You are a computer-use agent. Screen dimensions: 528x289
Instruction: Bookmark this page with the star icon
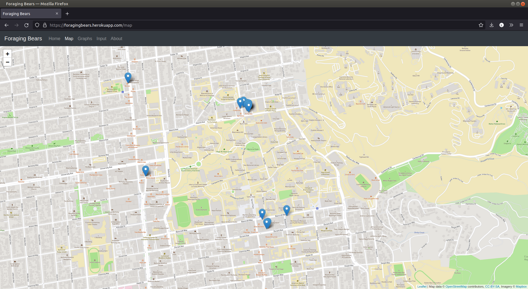coord(481,25)
